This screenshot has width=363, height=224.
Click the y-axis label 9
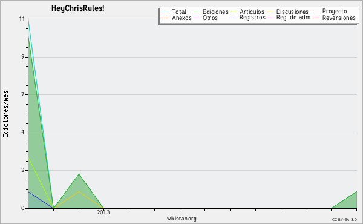coord(23,57)
